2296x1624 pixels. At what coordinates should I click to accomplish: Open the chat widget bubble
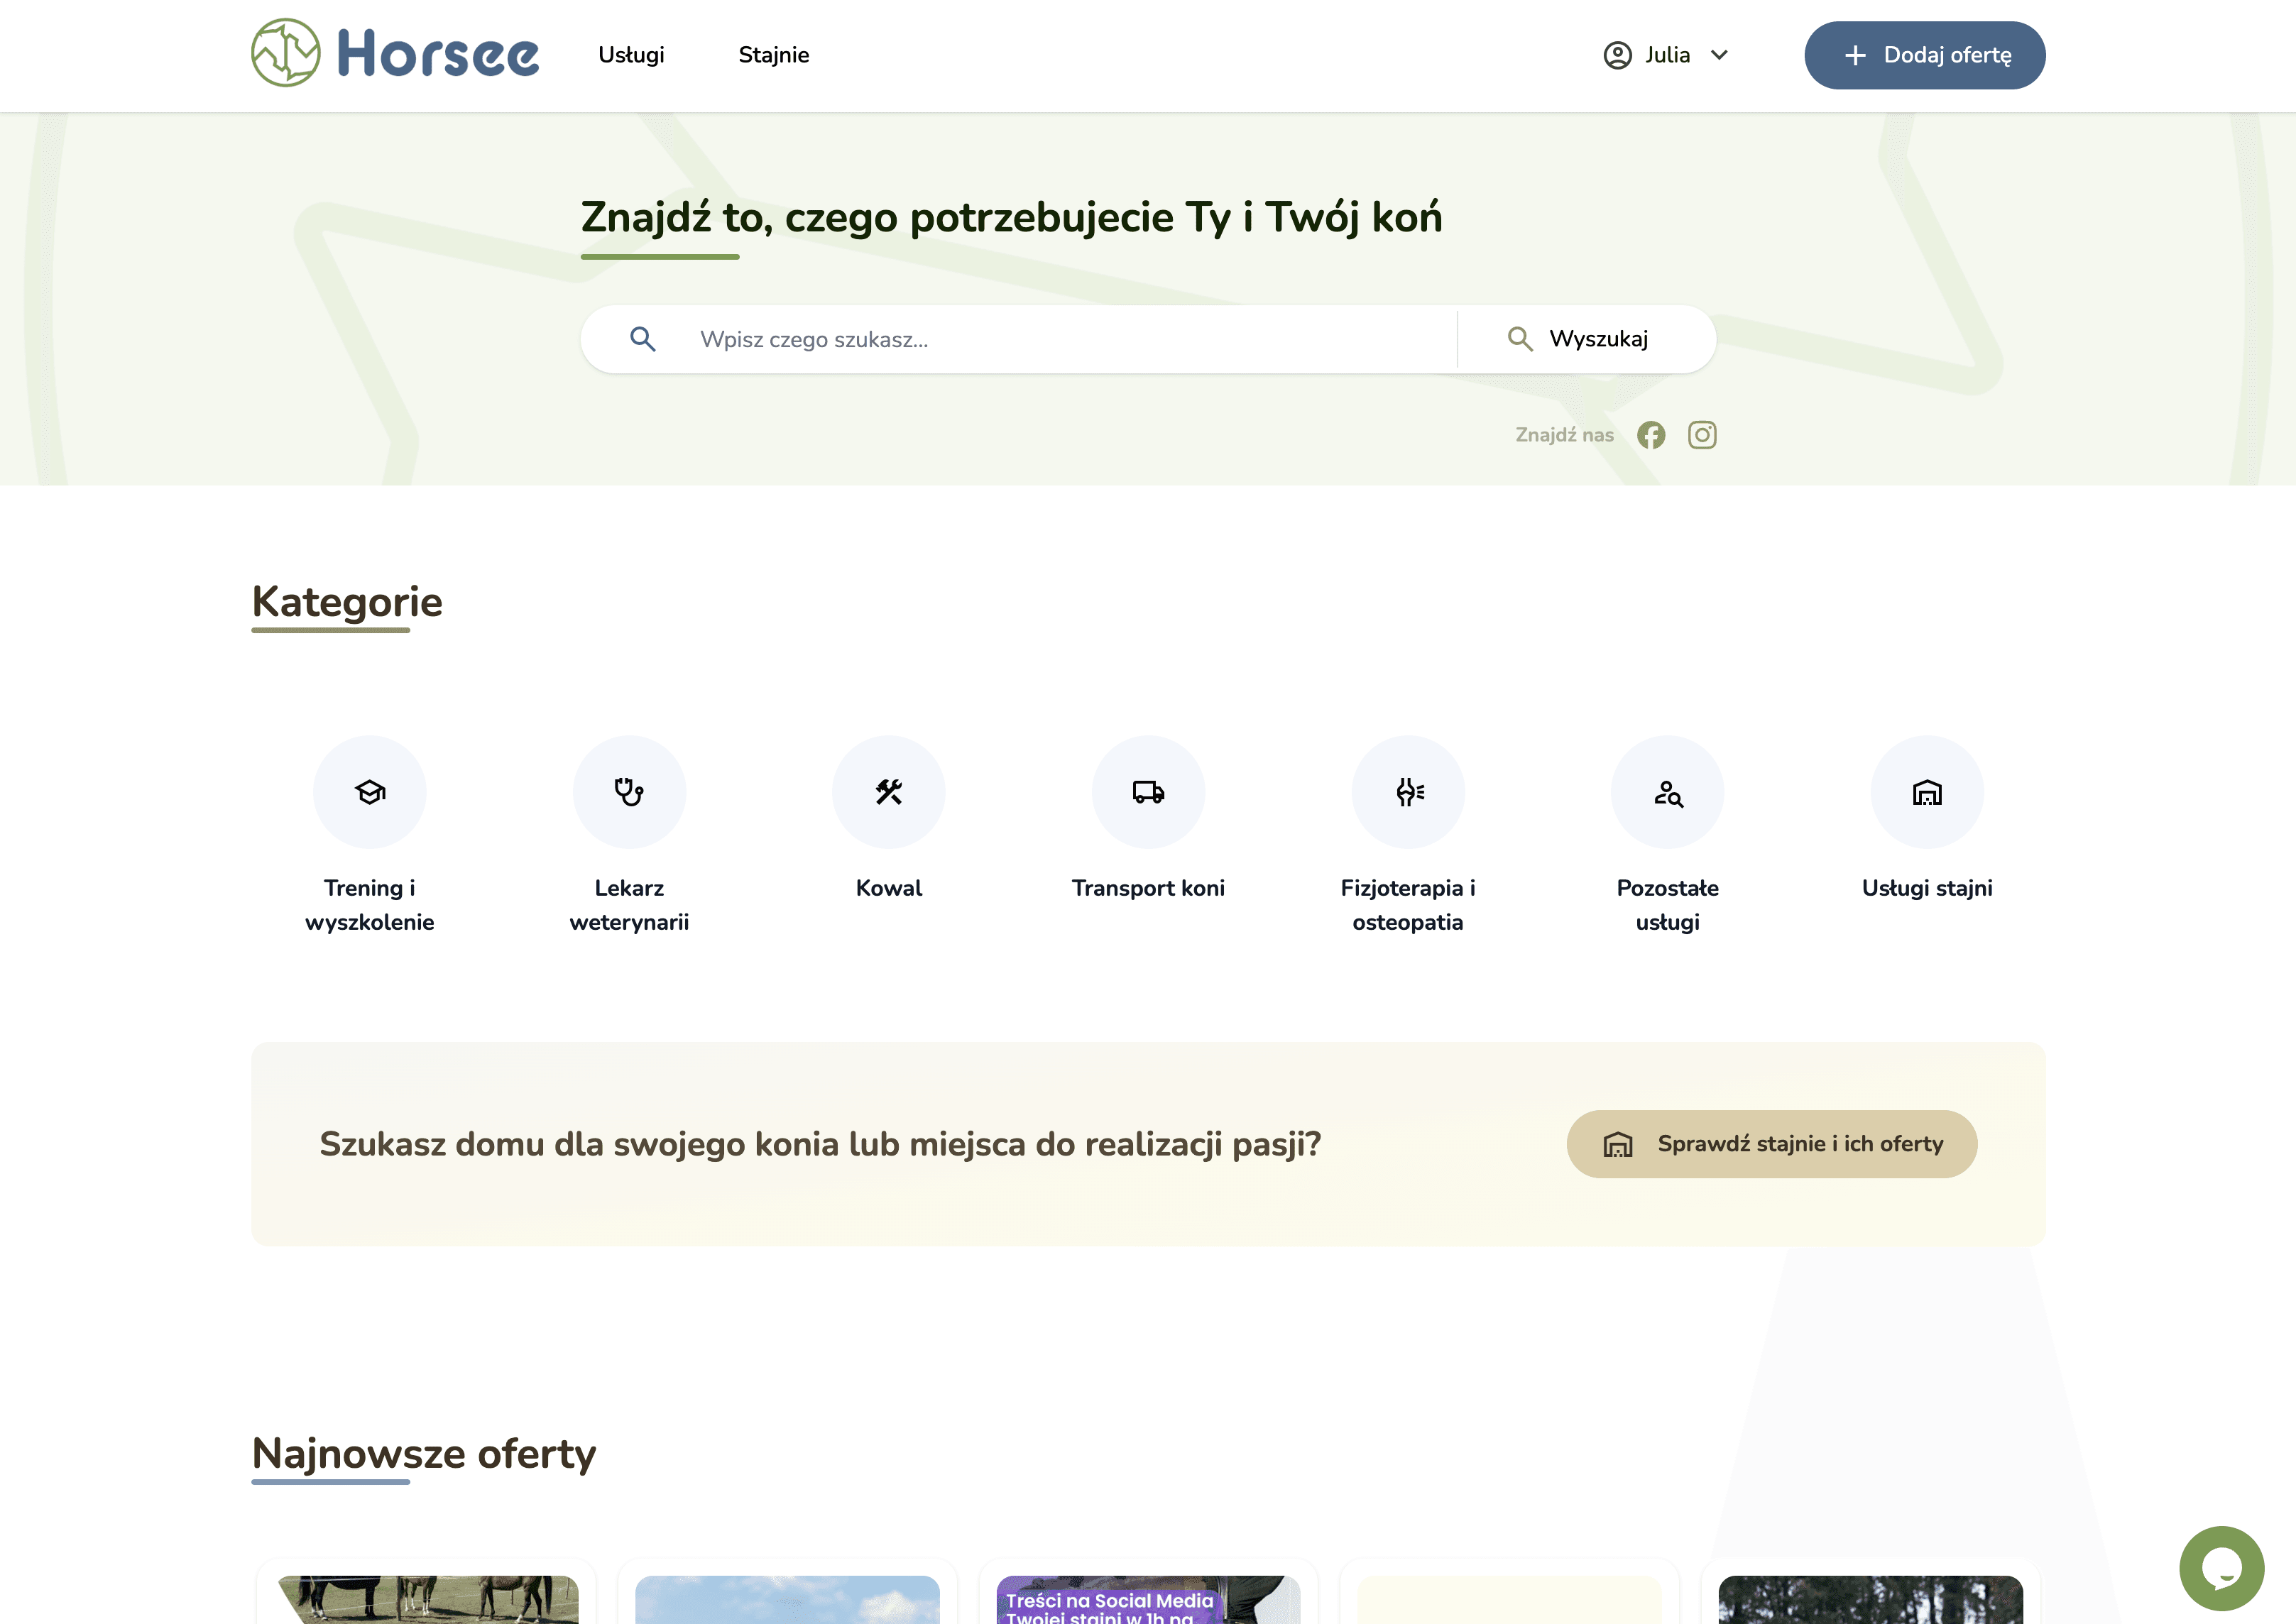click(x=2221, y=1568)
